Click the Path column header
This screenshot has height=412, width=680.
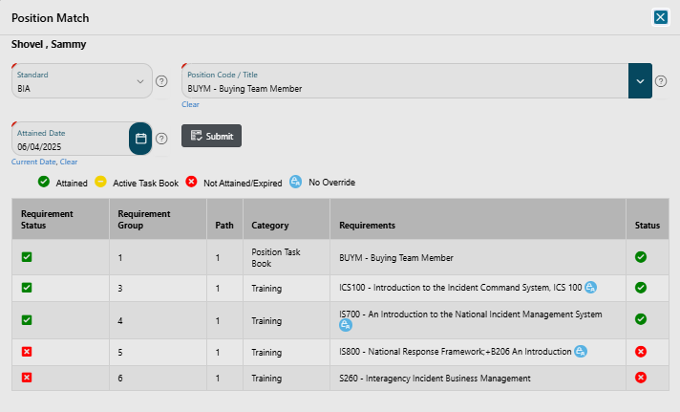(x=224, y=219)
